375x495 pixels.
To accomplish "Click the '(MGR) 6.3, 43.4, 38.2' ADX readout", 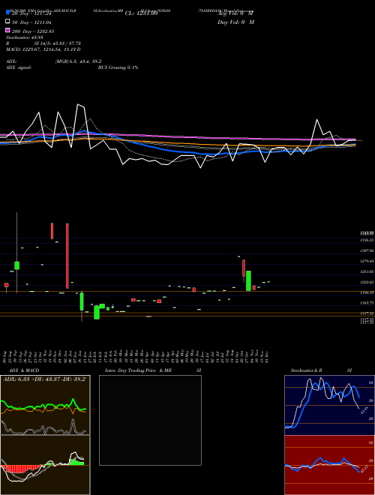I will 78,61.
